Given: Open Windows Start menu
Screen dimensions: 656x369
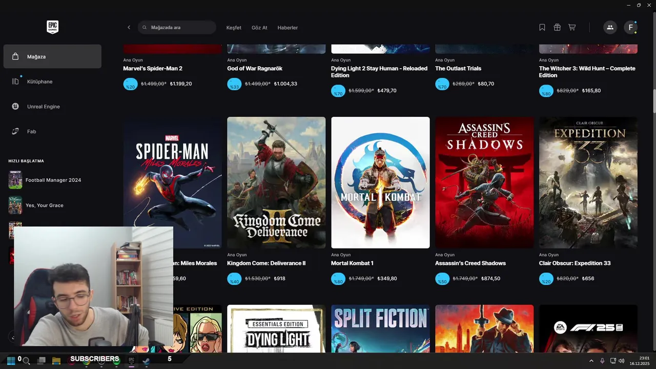Looking at the screenshot, I should 11,360.
